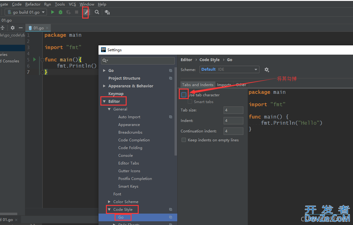353x225 pixels.
Task: Close the 01.go editor tab
Action: pyautogui.click(x=47, y=28)
